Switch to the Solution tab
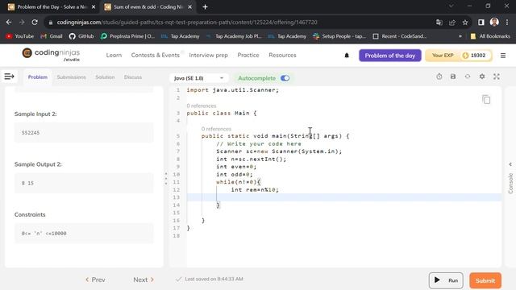Viewport: 516px width, 290px height. pyautogui.click(x=105, y=77)
